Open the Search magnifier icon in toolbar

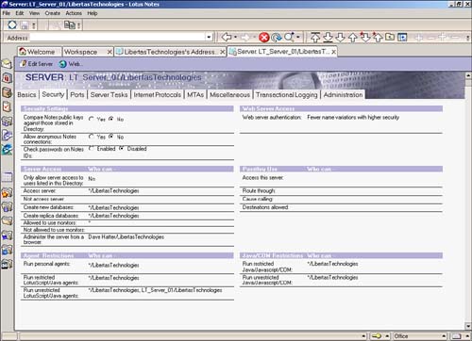click(x=289, y=37)
